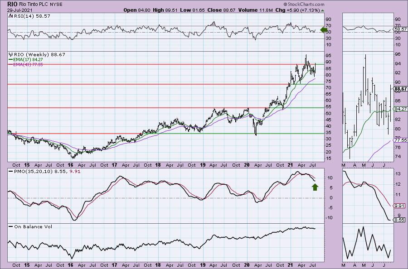The height and width of the screenshot is (269, 408).
Task: Click the boxed 88.67 price tag on the right axis
Action: 401,89
